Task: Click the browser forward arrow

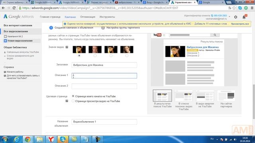Action: click(x=8, y=8)
